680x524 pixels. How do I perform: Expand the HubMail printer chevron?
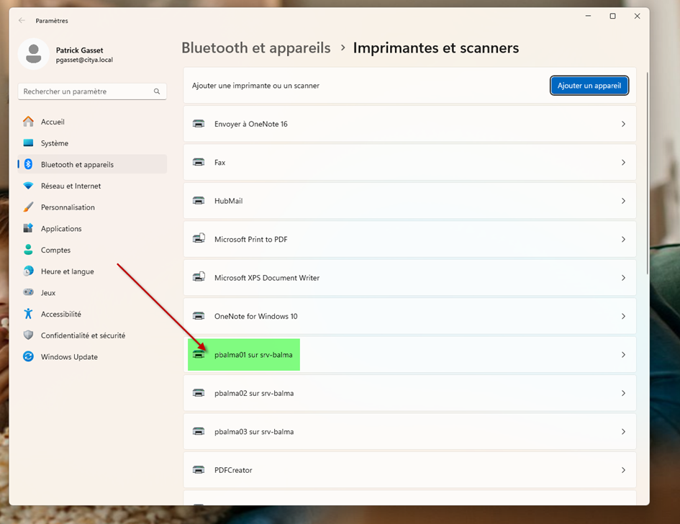[x=623, y=201]
